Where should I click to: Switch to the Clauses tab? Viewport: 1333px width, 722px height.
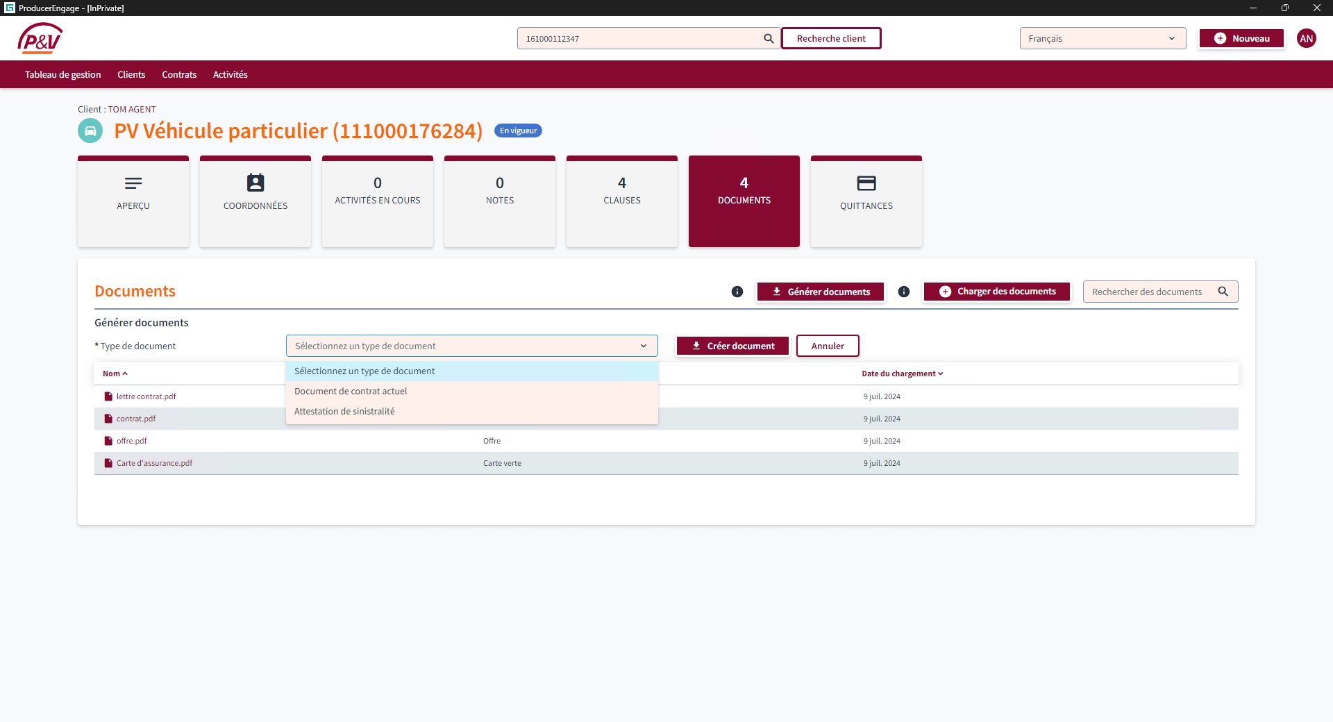[x=622, y=201]
